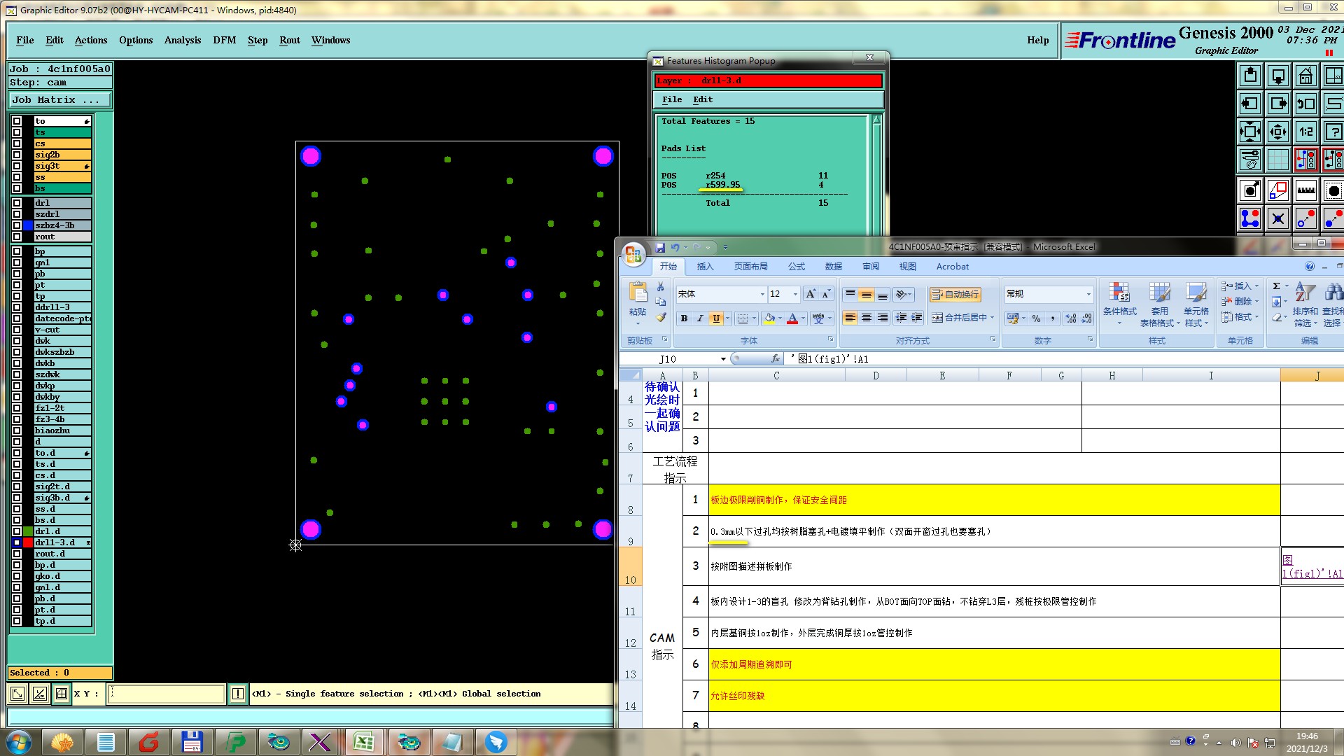Toggle the checkbox for layer rout.d
This screenshot has height=756, width=1344.
(17, 554)
